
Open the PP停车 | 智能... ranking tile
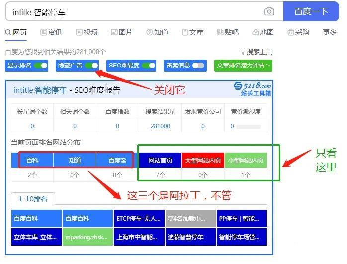pos(242,219)
